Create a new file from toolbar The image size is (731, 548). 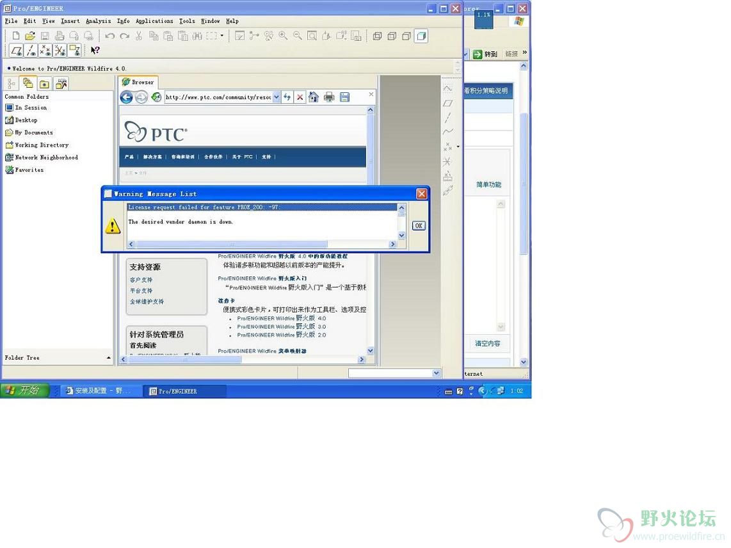[x=16, y=36]
